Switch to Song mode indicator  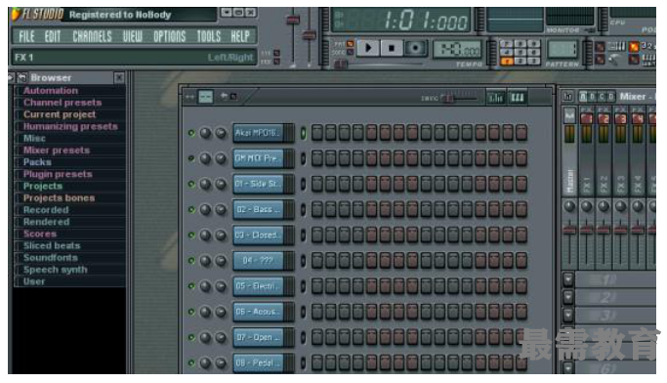[x=350, y=52]
